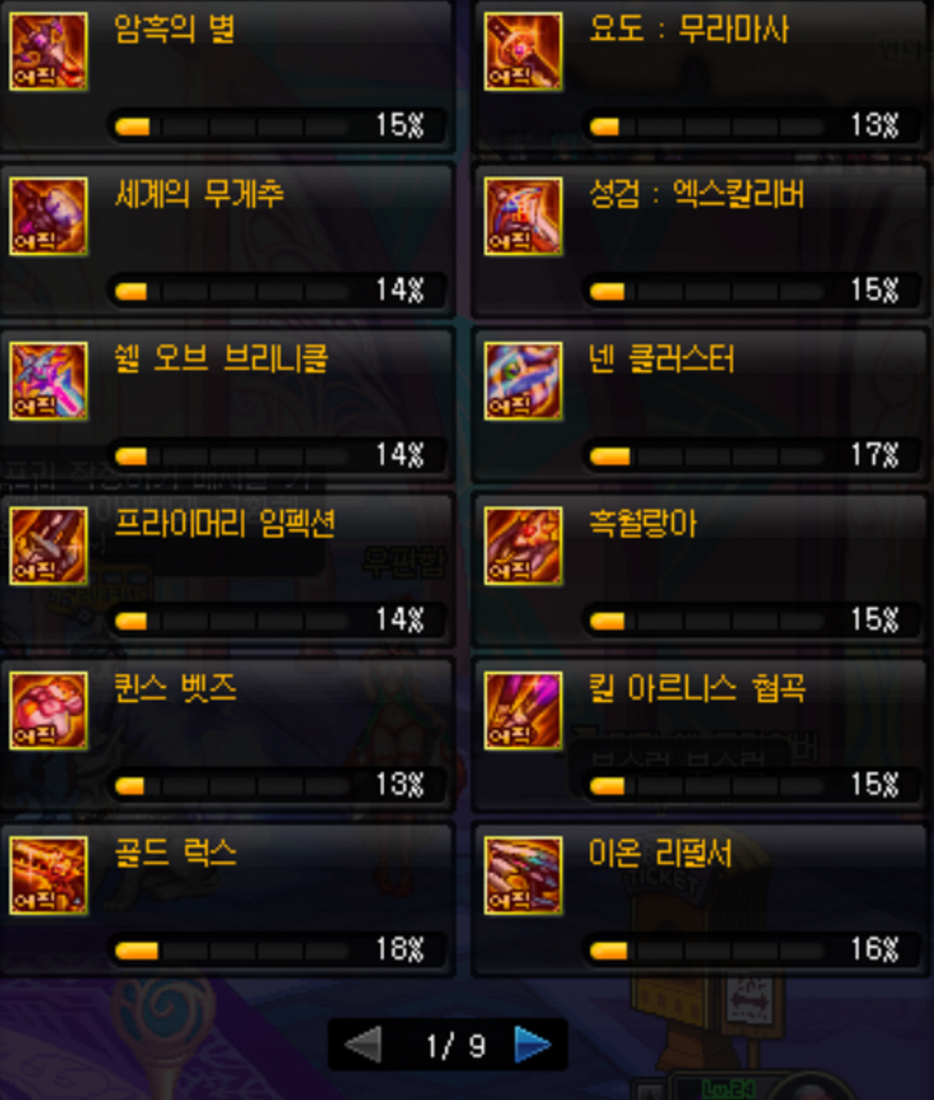Click the 암흑의 별 epic item icon

pyautogui.click(x=48, y=52)
